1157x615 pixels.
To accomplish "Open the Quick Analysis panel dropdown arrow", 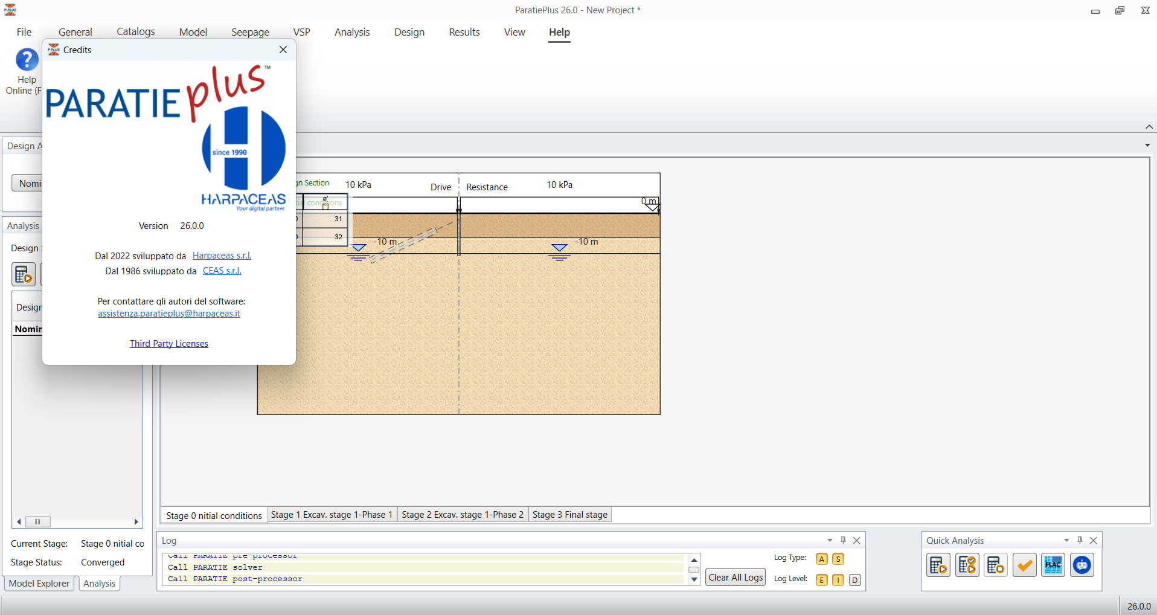I will (1066, 540).
